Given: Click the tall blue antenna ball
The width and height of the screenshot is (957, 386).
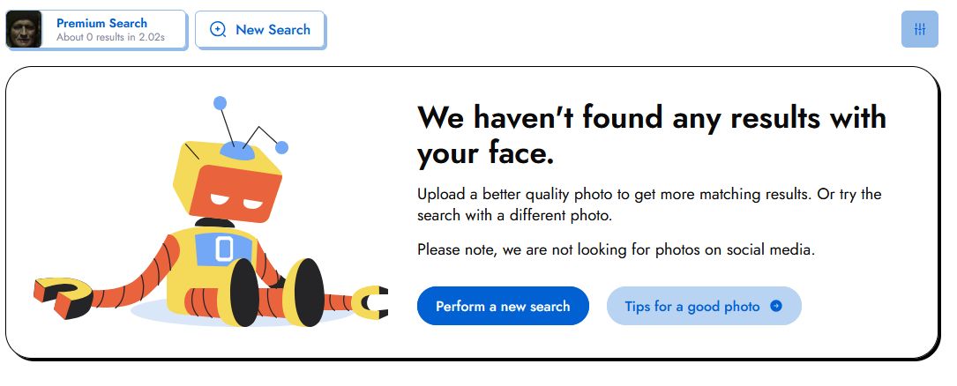Looking at the screenshot, I should (x=221, y=102).
